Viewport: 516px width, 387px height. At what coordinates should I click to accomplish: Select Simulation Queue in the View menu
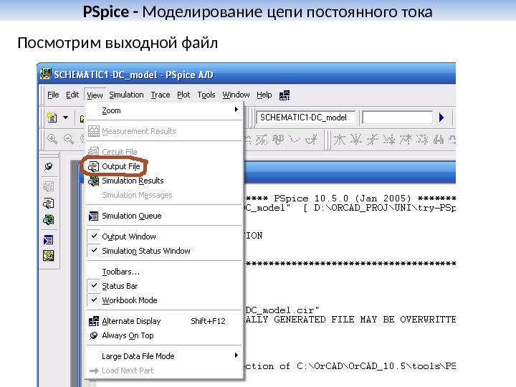point(165,216)
